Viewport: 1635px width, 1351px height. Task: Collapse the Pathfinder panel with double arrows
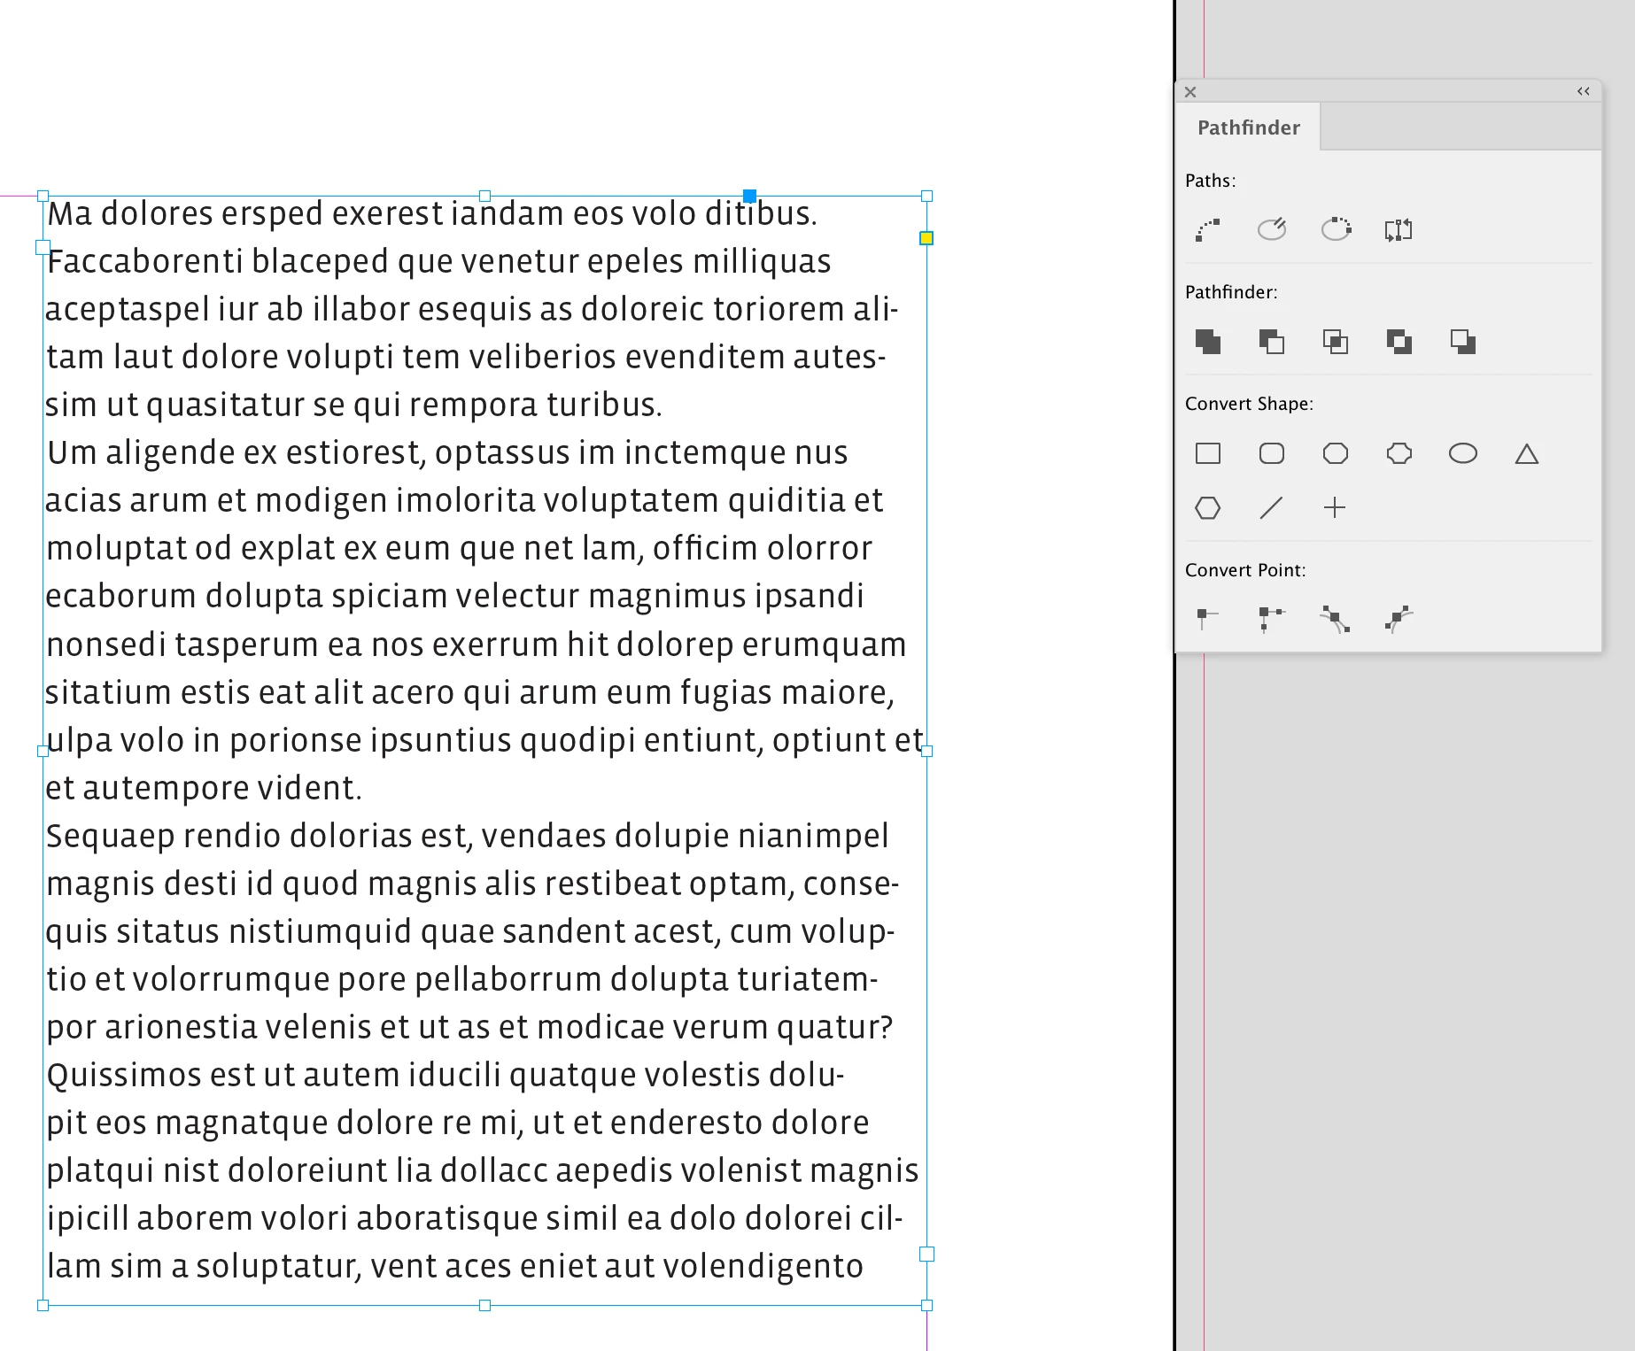[1584, 91]
